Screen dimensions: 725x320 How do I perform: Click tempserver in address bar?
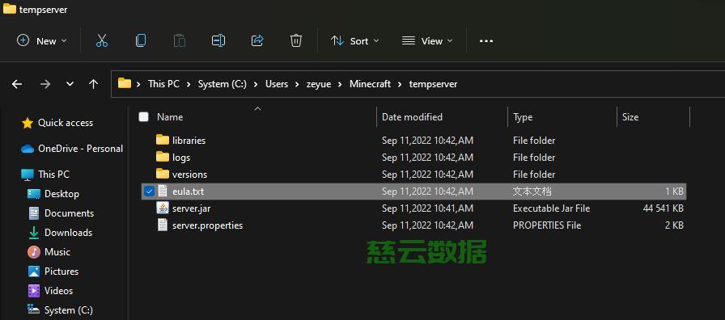click(x=433, y=84)
